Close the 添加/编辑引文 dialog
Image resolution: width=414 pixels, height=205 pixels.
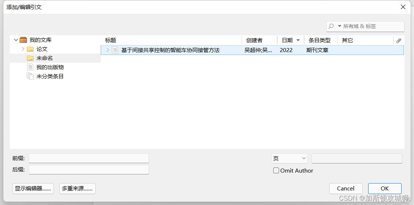(x=403, y=7)
